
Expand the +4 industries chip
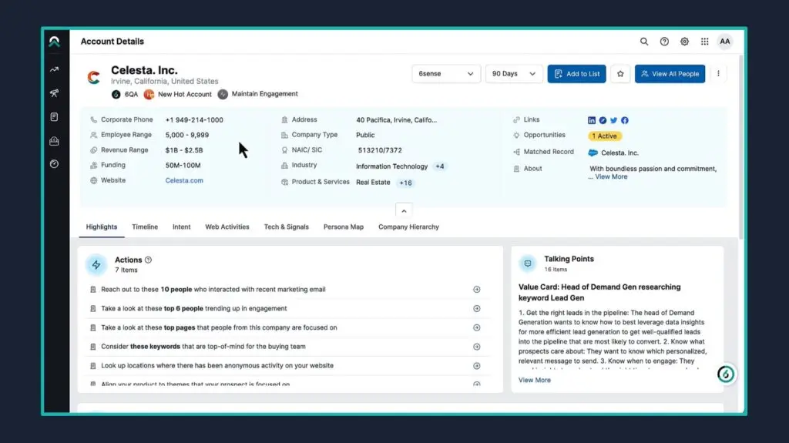[x=440, y=166]
